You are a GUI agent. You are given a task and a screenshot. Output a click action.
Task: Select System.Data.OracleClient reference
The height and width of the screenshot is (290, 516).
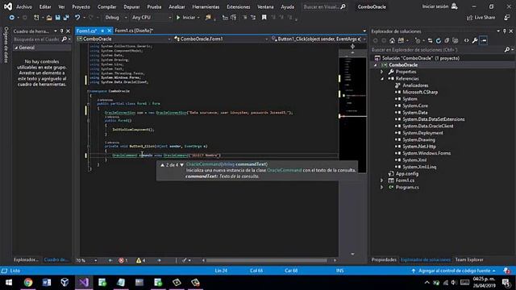(x=428, y=126)
